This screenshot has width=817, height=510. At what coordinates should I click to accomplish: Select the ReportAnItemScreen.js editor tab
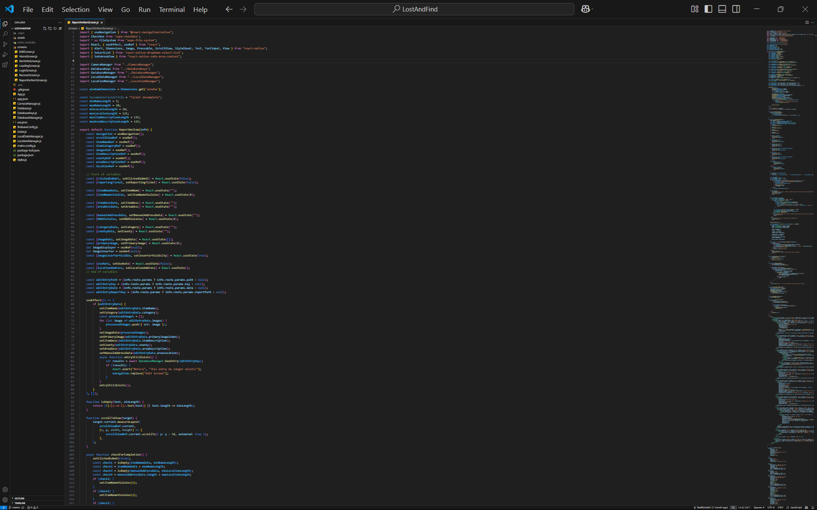[x=85, y=23]
